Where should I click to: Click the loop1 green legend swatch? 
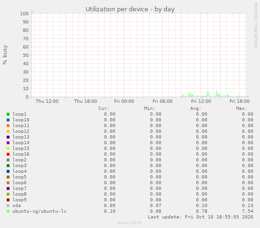pos(8,114)
